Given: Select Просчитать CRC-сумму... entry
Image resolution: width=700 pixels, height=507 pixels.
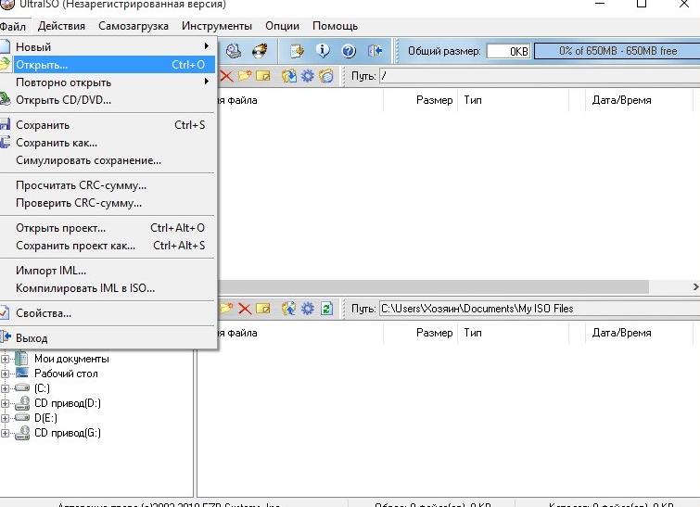Looking at the screenshot, I should click(x=108, y=185).
